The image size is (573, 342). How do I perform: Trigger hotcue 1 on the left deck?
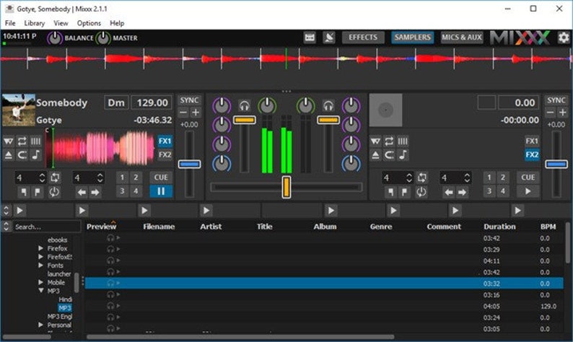122,177
